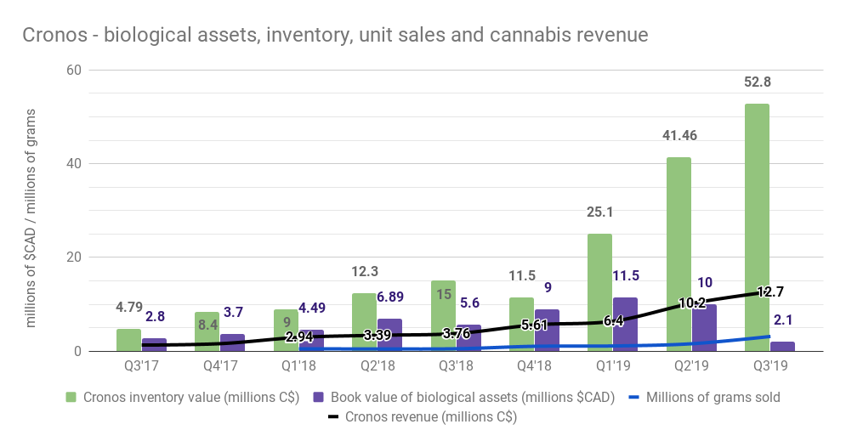The image size is (846, 447).
Task: Click the revenue data label 5.61
Action: tap(534, 325)
